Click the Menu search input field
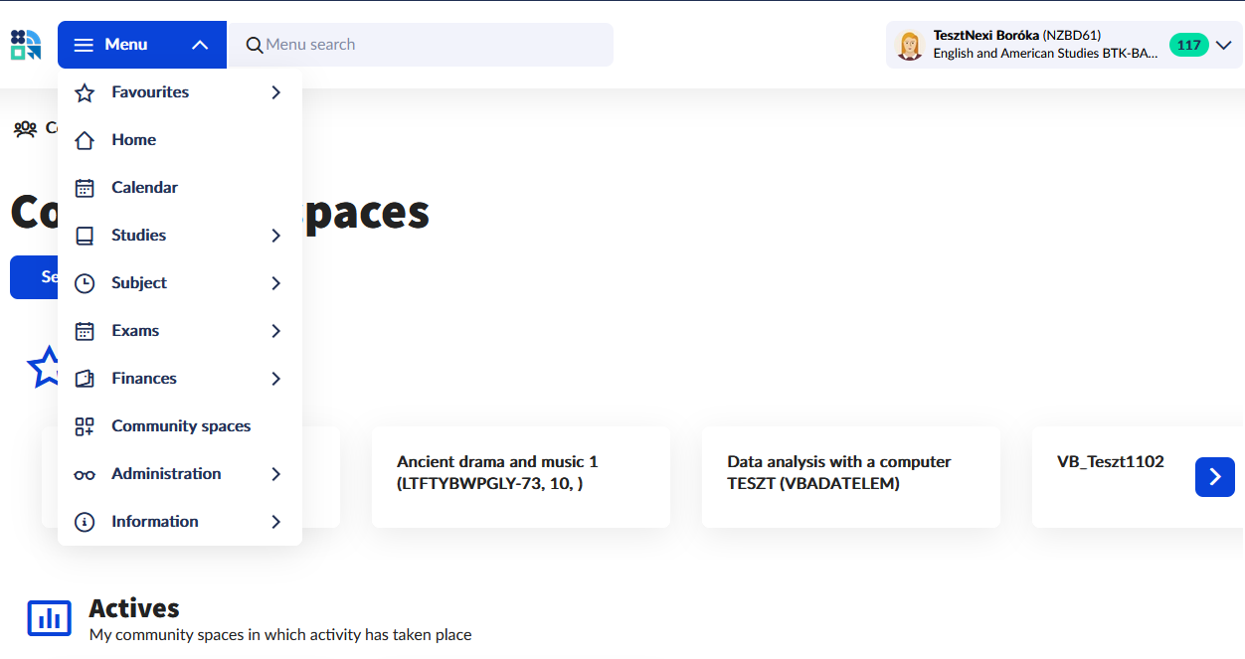The image size is (1245, 659). [x=428, y=45]
